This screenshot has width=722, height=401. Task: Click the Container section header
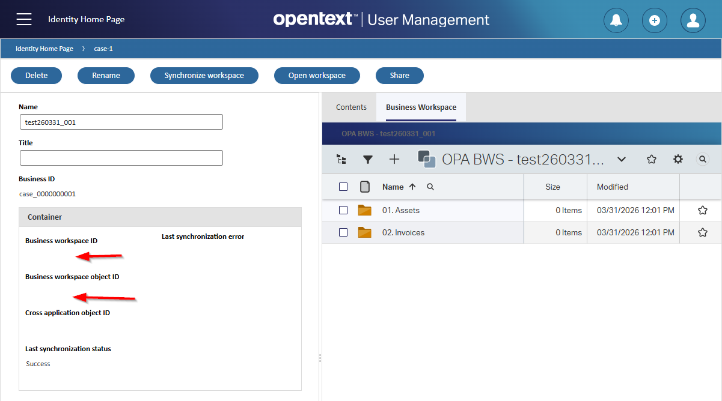point(160,217)
